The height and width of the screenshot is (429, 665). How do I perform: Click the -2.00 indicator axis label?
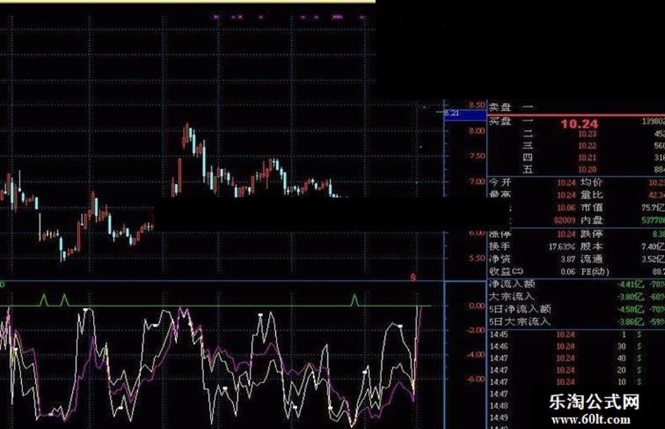coord(476,330)
